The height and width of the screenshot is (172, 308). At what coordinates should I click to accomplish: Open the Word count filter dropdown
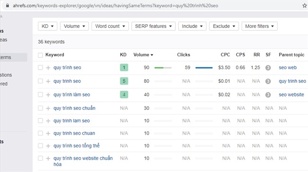[x=110, y=26]
